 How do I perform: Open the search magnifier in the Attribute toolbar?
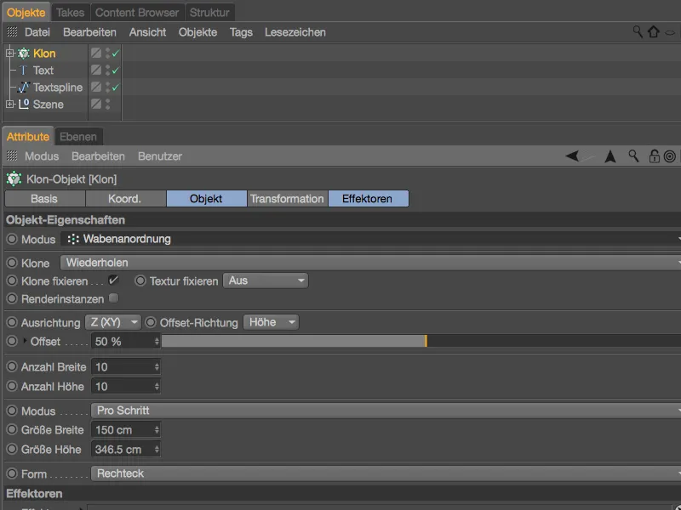pyautogui.click(x=632, y=156)
